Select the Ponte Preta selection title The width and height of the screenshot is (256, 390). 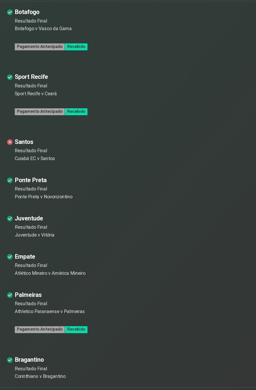[31, 180]
